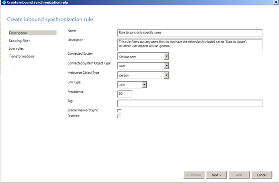This screenshot has height=183, width=279.
Task: Switch to the Join rules step
Action: click(16, 48)
